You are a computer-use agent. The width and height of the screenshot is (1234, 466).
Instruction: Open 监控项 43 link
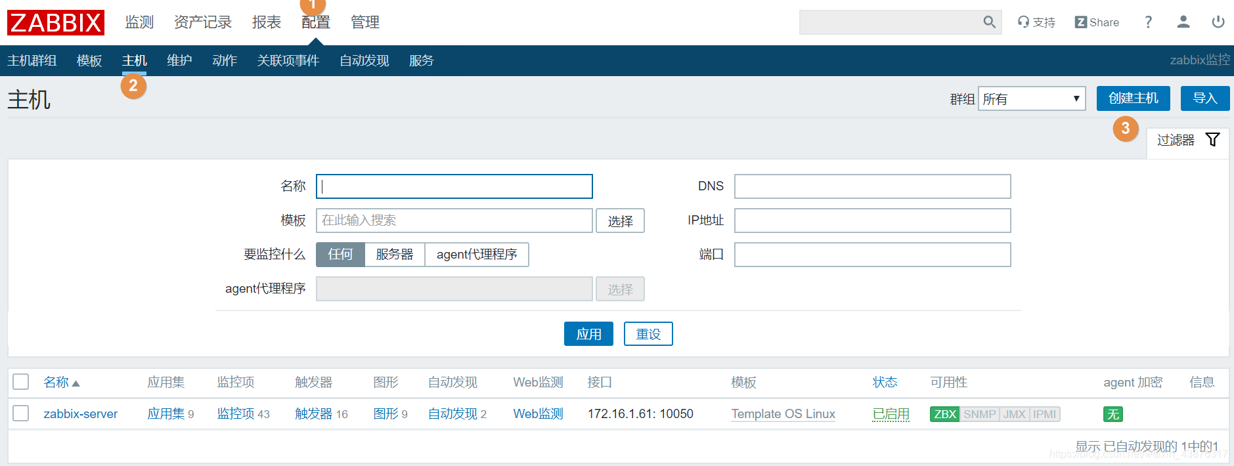[236, 414]
